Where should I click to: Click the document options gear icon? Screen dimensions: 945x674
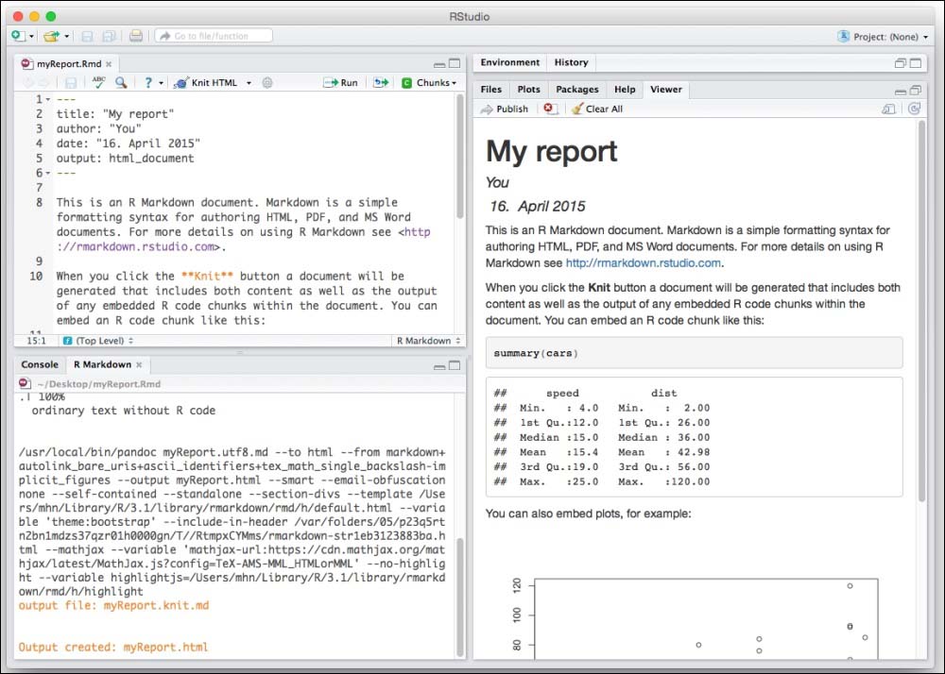click(x=267, y=82)
